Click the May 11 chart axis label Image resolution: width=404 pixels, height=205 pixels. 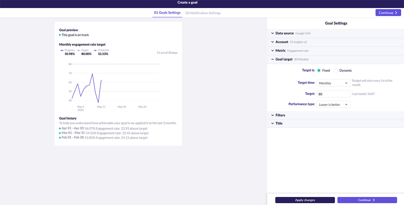[101, 107]
